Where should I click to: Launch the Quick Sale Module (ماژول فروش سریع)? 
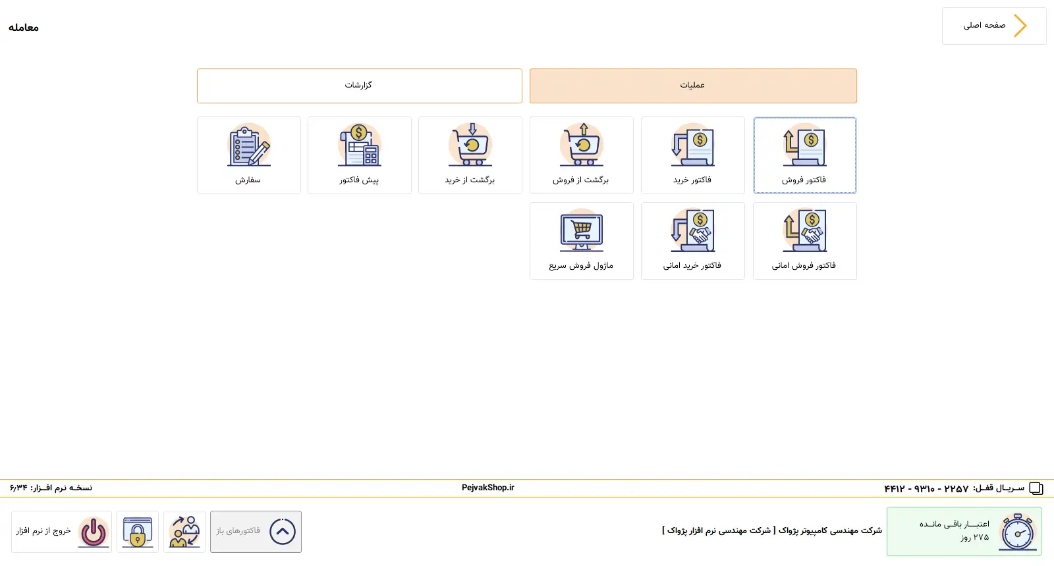pos(582,241)
